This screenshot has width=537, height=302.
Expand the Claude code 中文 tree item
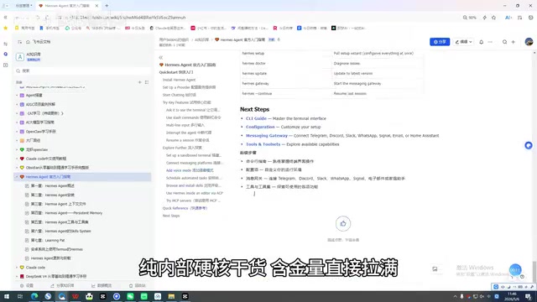tap(17, 159)
